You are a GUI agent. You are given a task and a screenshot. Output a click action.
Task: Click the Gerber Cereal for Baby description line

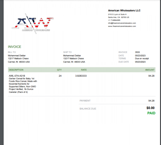pyautogui.click(x=22, y=79)
